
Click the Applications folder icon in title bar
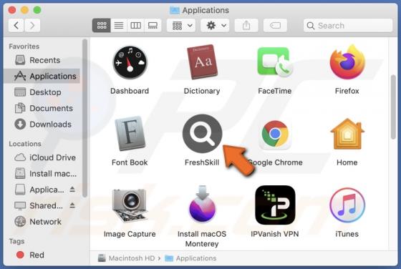(x=175, y=10)
